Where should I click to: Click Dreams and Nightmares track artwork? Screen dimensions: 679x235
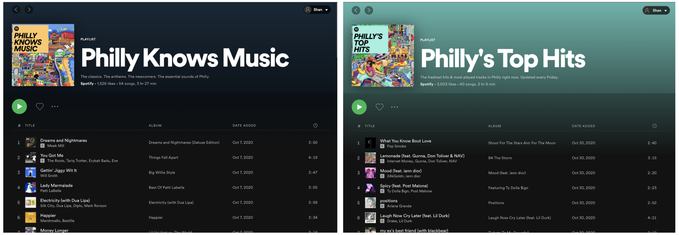click(31, 143)
